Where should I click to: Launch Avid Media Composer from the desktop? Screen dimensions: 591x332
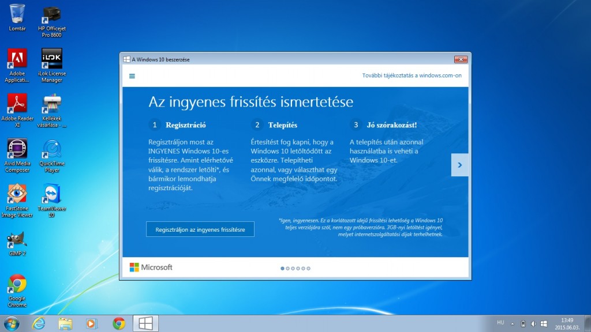(x=17, y=148)
